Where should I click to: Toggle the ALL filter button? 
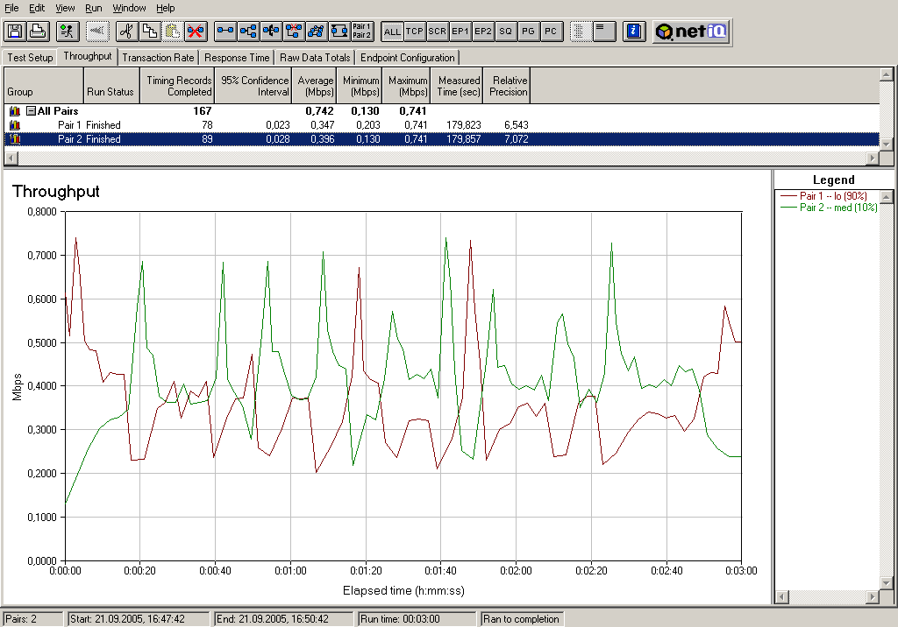click(392, 32)
